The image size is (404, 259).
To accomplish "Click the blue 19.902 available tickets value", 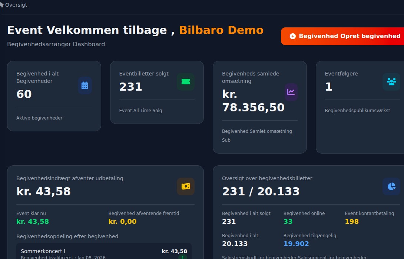I will coord(296,243).
